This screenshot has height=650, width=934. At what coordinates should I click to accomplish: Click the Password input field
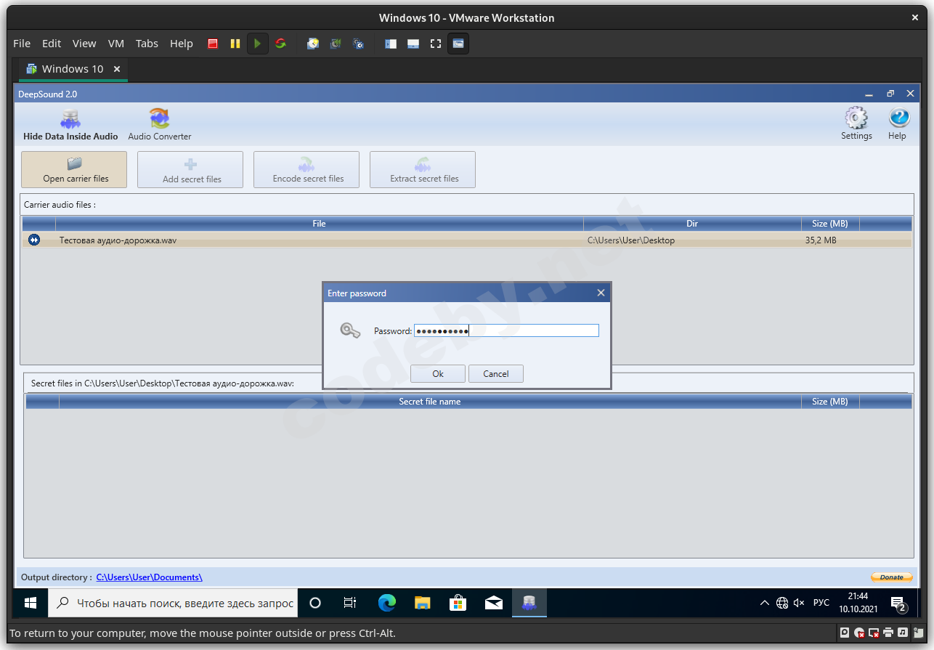click(x=506, y=330)
